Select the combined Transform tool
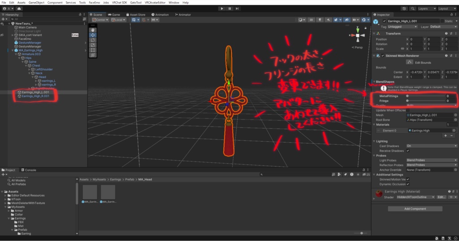This screenshot has width=459, height=241. click(93, 55)
